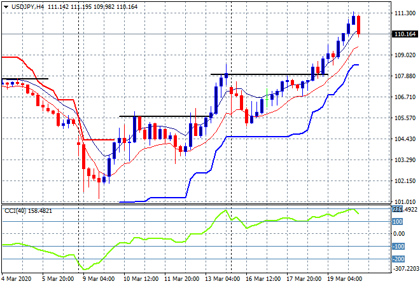
Task: Click the 109.020 price scale label
Action: point(405,55)
